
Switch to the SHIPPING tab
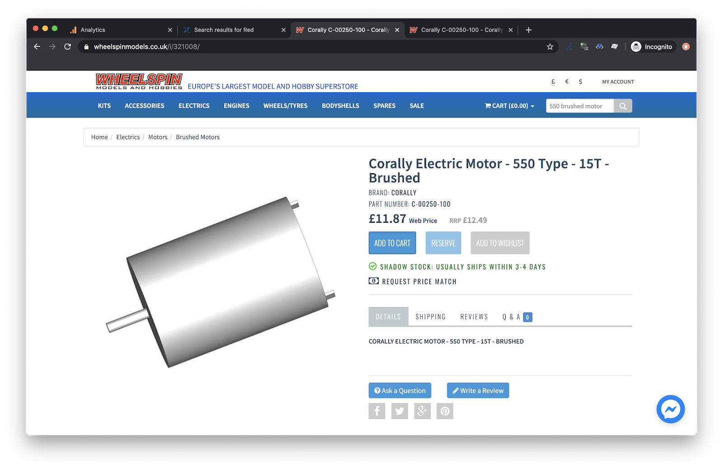tap(430, 316)
